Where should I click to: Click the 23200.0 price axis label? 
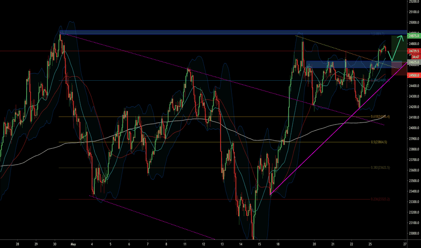pos(414,212)
